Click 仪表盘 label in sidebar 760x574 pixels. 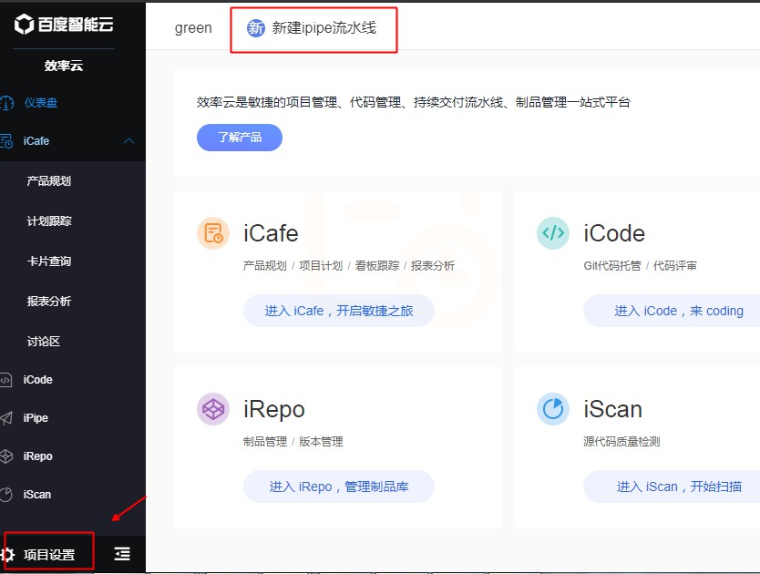click(x=41, y=103)
